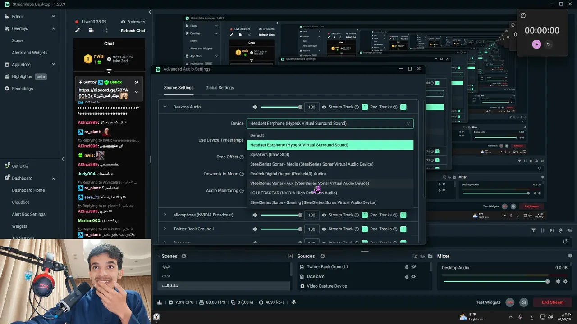Click the REC record button

pyautogui.click(x=510, y=302)
